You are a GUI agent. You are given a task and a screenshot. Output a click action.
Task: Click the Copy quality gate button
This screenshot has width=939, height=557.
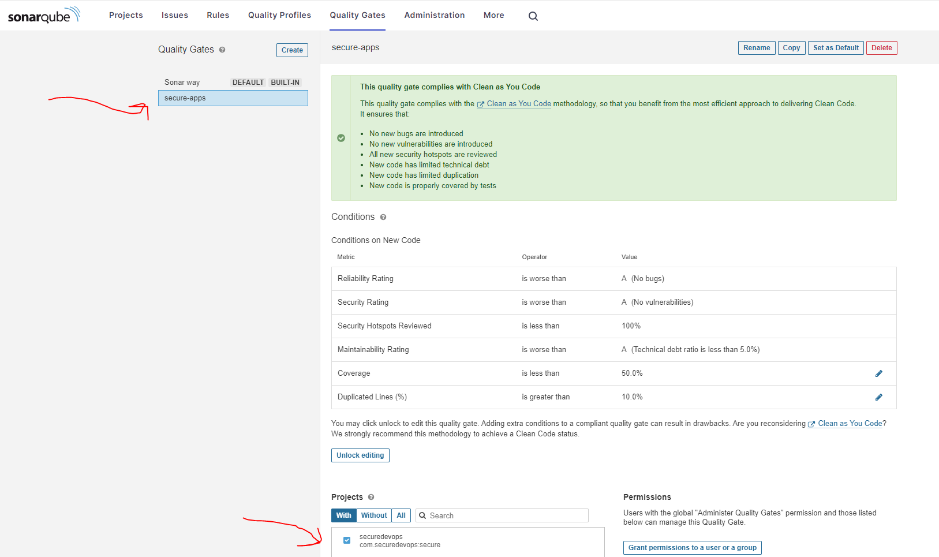pyautogui.click(x=791, y=48)
